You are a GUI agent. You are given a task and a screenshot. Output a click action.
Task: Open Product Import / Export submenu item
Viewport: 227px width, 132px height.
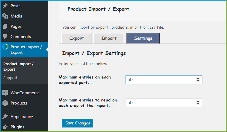tap(18, 67)
